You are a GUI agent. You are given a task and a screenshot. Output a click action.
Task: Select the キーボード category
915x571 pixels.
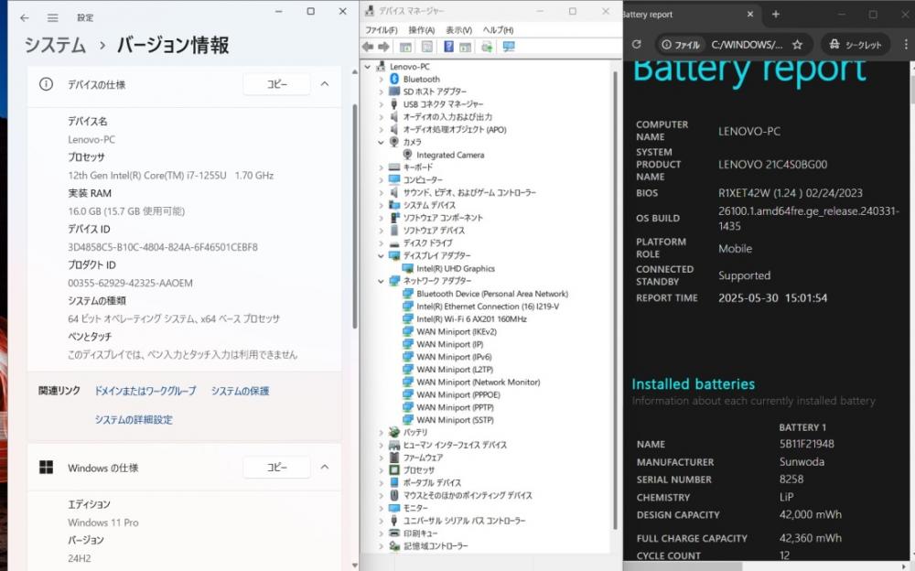point(418,167)
